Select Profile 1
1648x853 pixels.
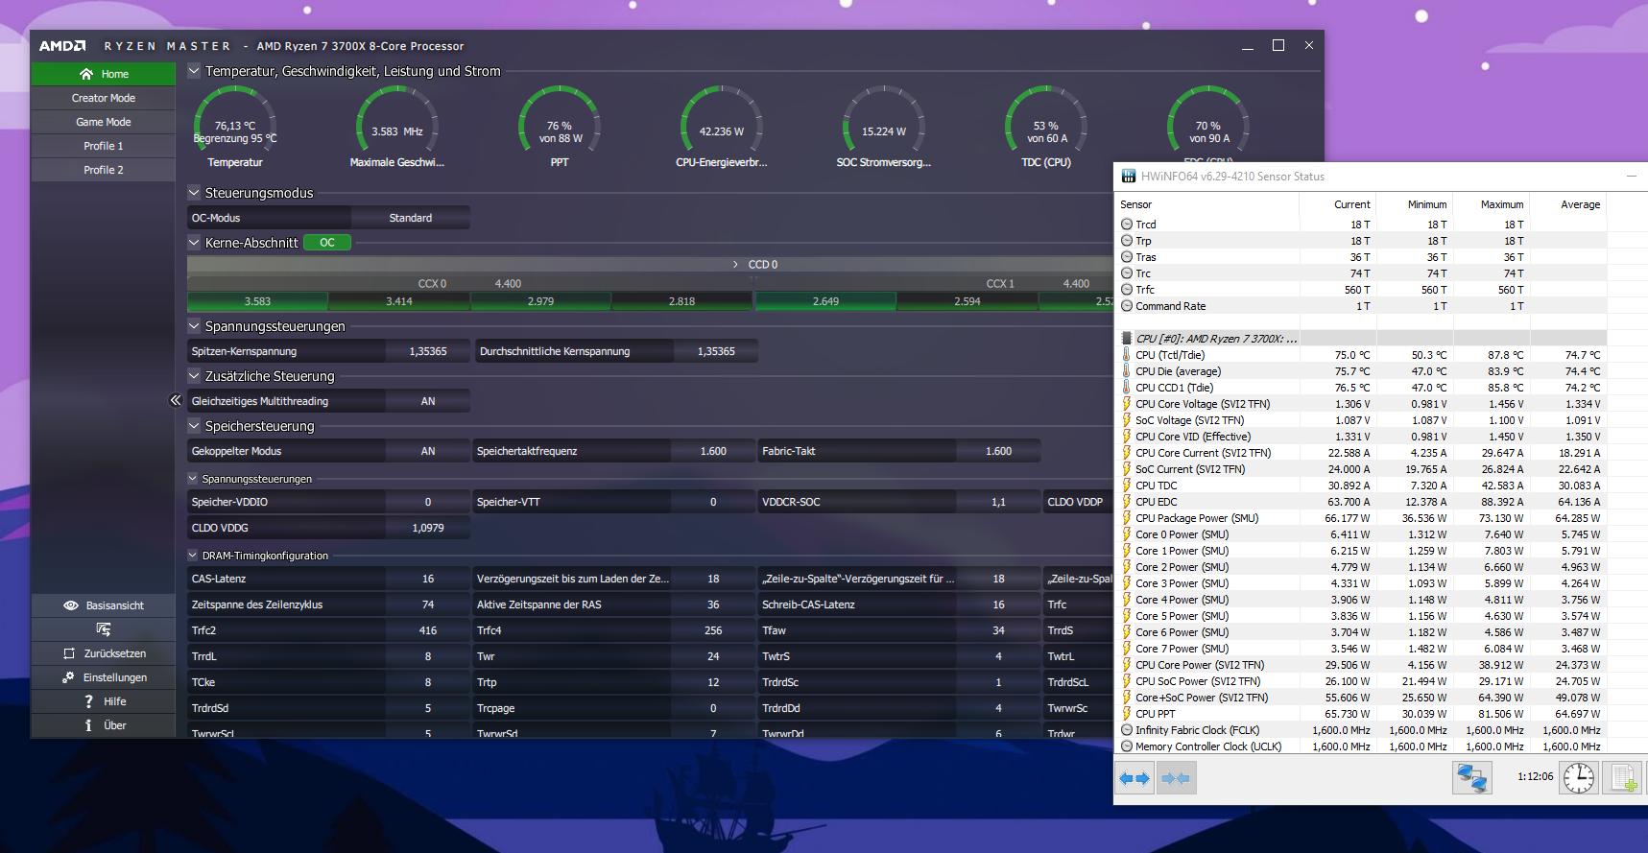click(104, 146)
